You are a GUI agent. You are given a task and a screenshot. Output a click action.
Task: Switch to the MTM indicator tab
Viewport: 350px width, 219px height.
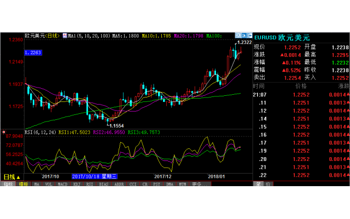(182, 184)
